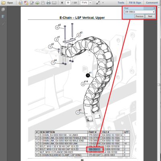161x161 pixels.
Task: Click the Next find button
Action: (150, 16)
